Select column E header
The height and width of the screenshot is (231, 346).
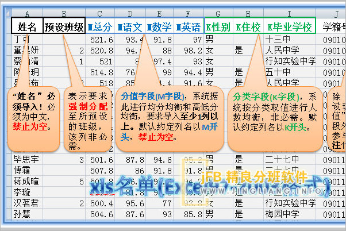pyautogui.click(x=160, y=14)
